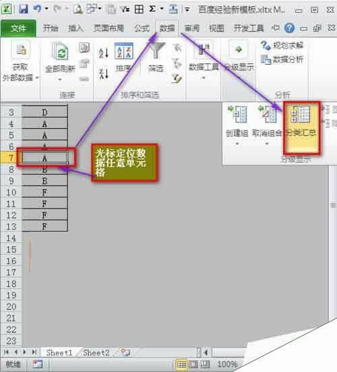Switch to the 开发工具 (Developer) tab
Screen dimensions: 337x372
(x=249, y=28)
